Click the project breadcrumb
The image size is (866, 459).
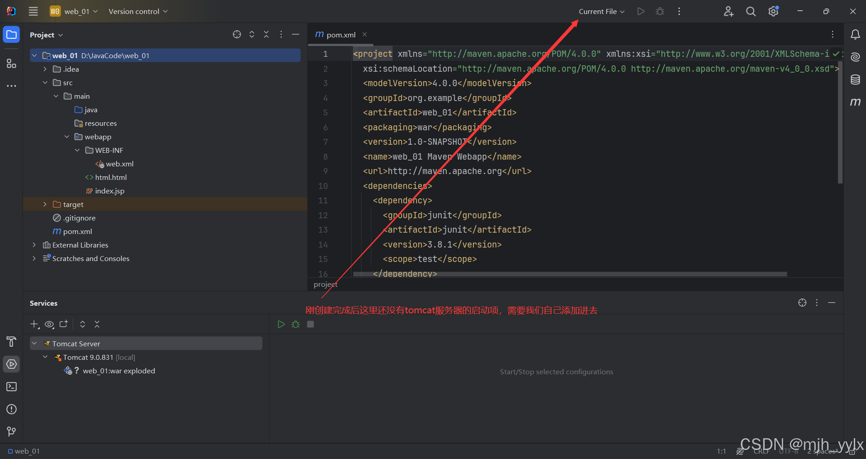[x=325, y=285]
